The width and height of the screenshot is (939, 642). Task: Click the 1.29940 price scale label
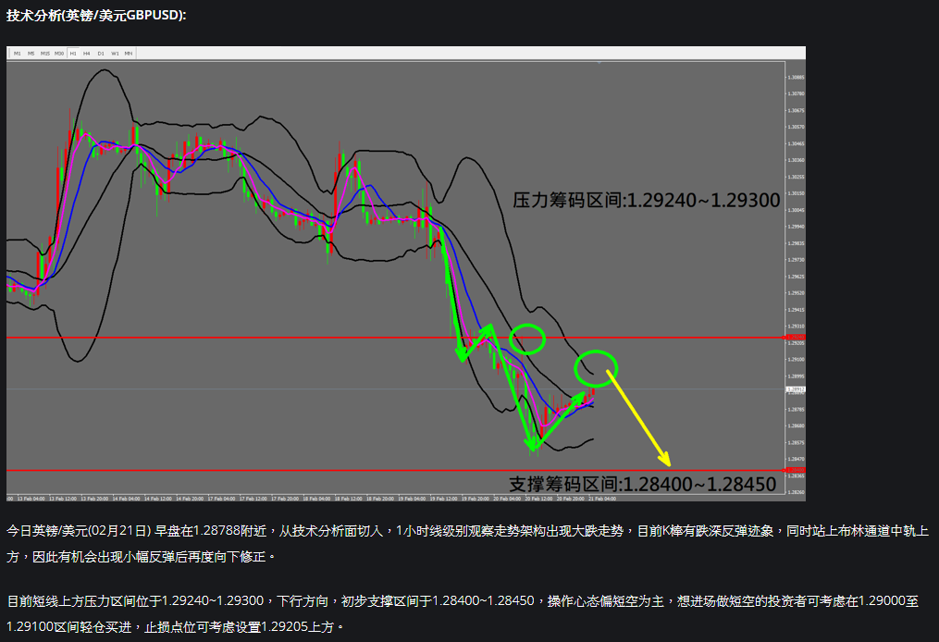click(x=796, y=227)
